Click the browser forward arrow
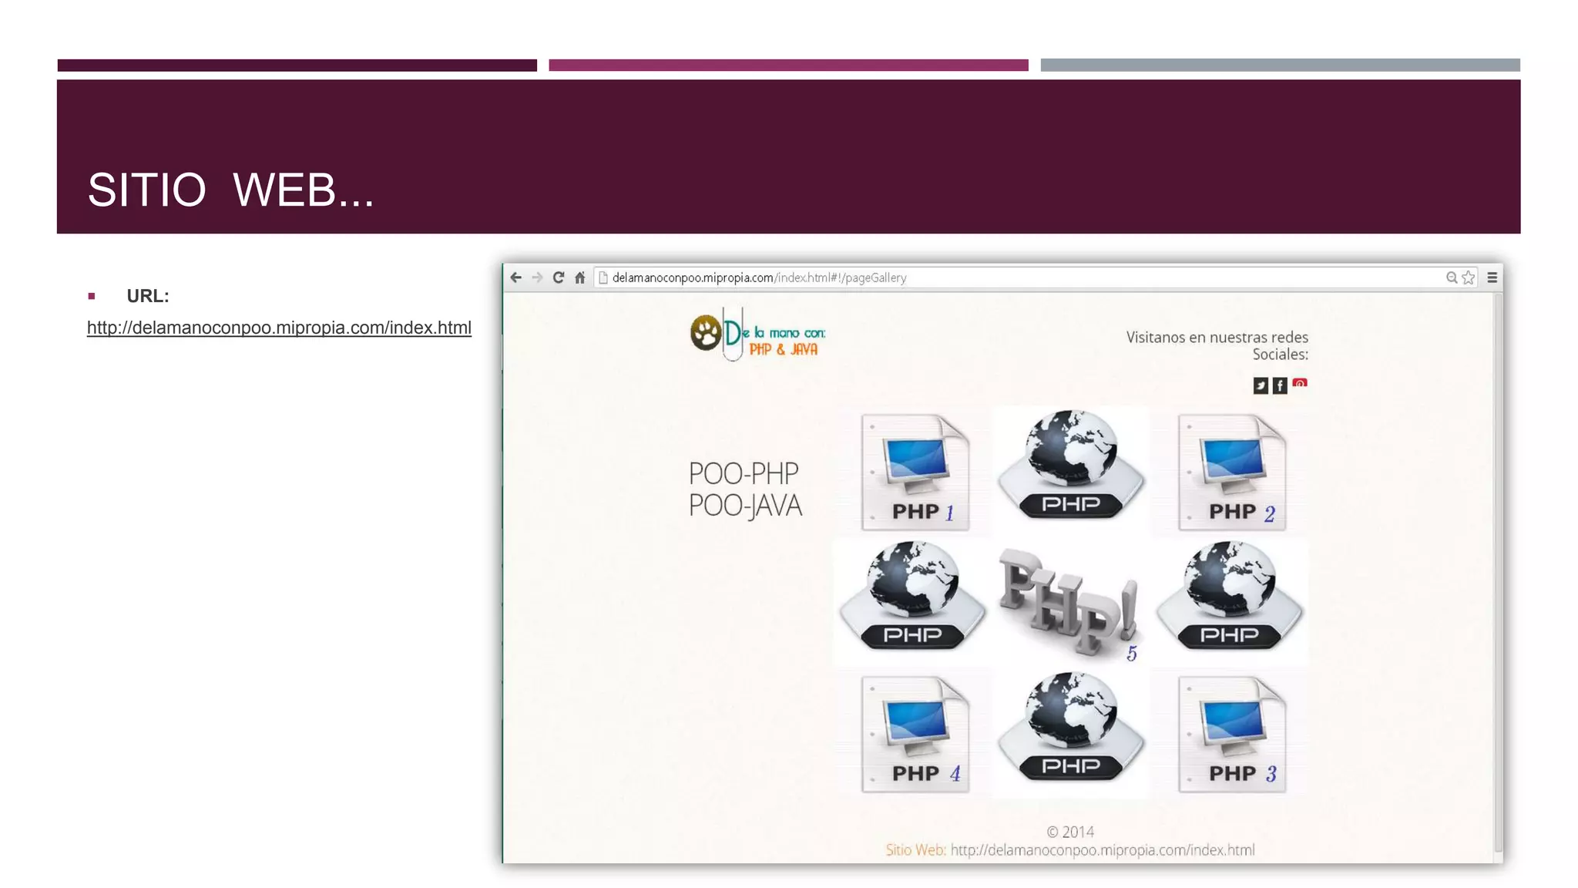 537,277
